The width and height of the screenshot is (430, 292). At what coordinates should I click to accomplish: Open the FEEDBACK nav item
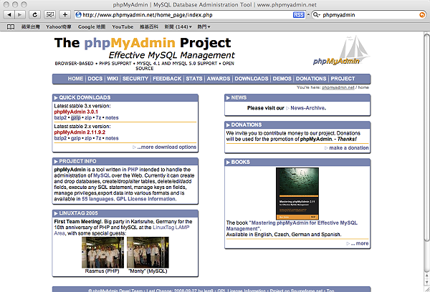tap(167, 79)
